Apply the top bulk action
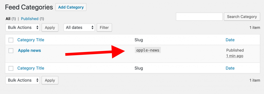The width and height of the screenshot is (264, 94). [x=50, y=28]
